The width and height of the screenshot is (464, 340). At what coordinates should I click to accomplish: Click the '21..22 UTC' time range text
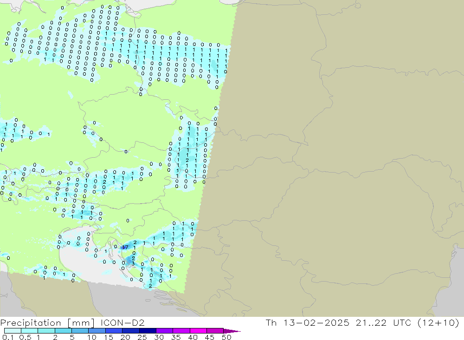click(x=384, y=322)
